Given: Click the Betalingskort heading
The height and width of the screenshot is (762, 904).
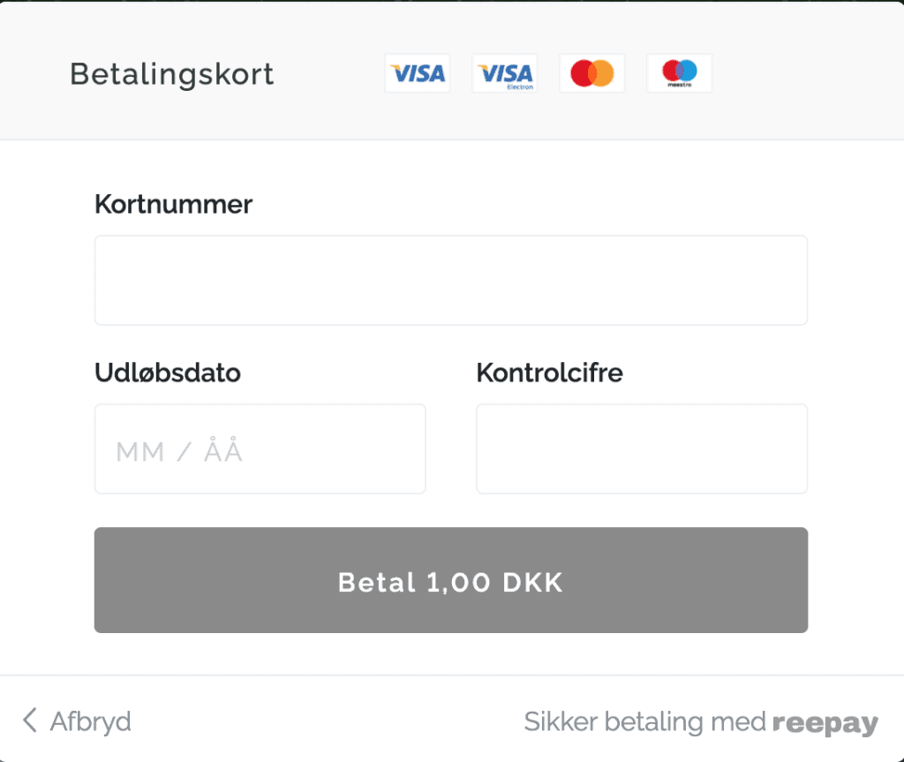Looking at the screenshot, I should (x=172, y=74).
